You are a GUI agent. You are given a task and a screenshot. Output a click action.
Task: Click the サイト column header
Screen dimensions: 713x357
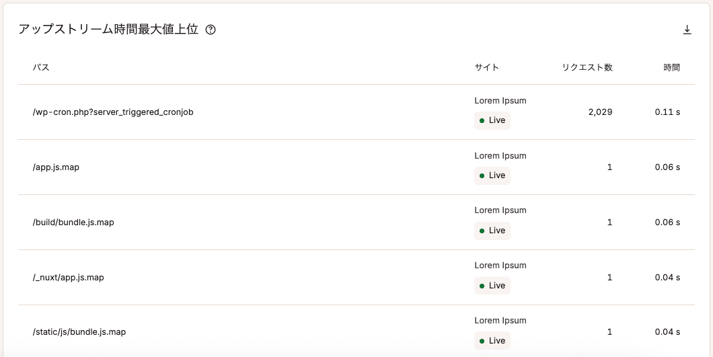[x=486, y=67]
